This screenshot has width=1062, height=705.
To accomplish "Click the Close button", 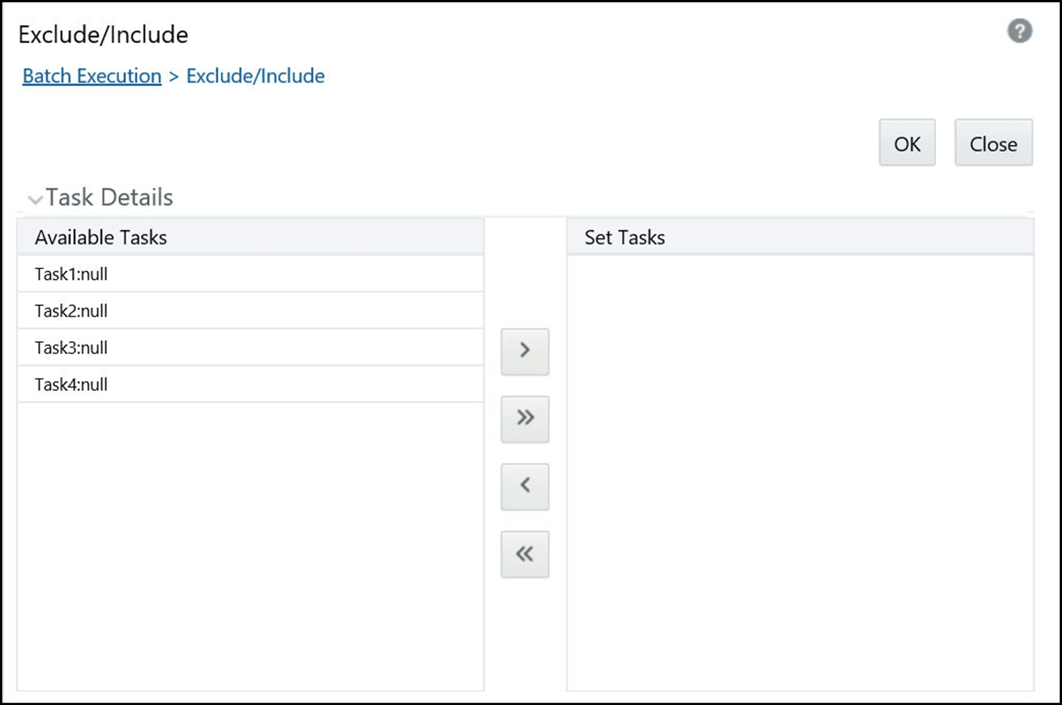I will (993, 143).
